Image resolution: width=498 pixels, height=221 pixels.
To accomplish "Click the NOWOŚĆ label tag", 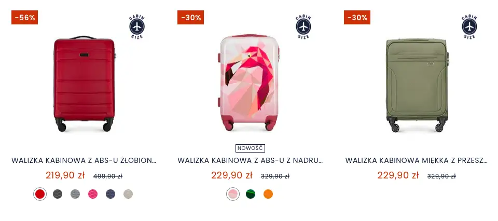I will point(250,148).
